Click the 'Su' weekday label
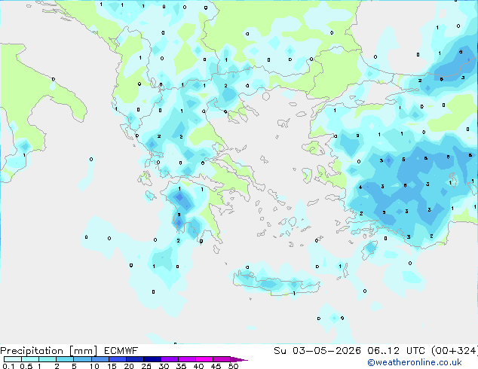The image size is (478, 369). [280, 351]
